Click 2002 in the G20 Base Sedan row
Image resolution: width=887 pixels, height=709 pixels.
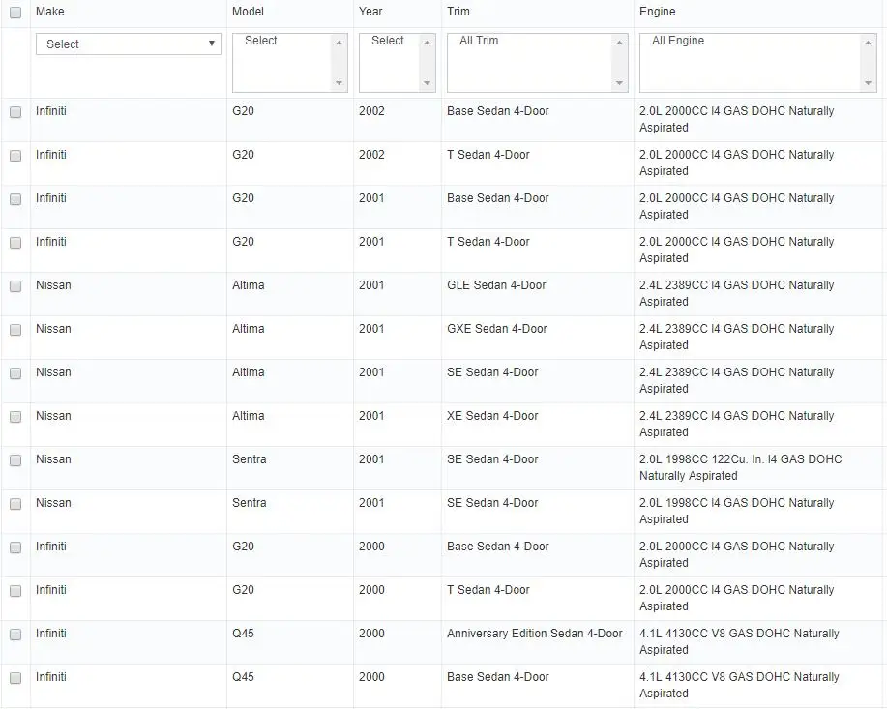point(371,111)
